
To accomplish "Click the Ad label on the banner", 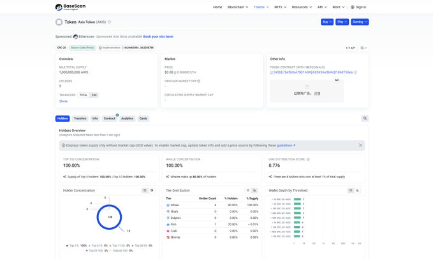I will (337, 80).
